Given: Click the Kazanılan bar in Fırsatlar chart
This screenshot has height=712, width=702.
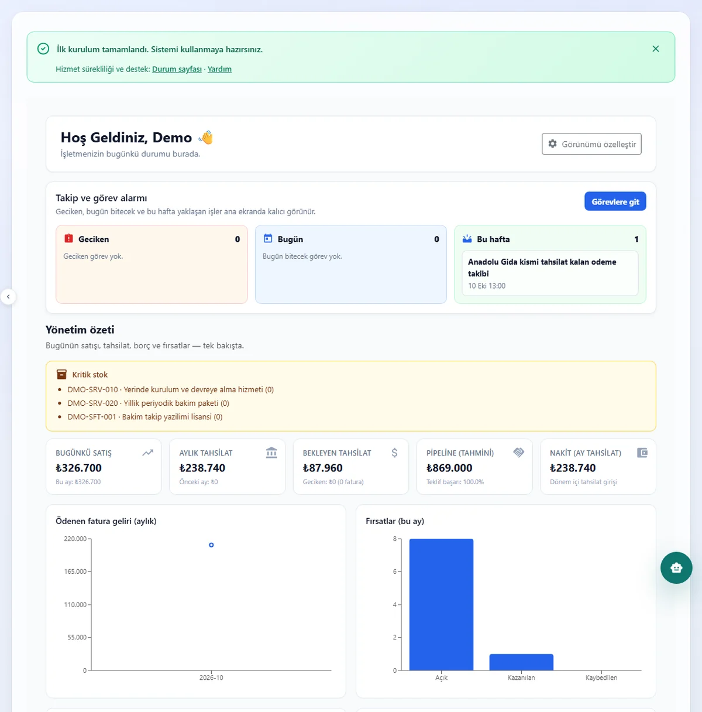Looking at the screenshot, I should 521,662.
